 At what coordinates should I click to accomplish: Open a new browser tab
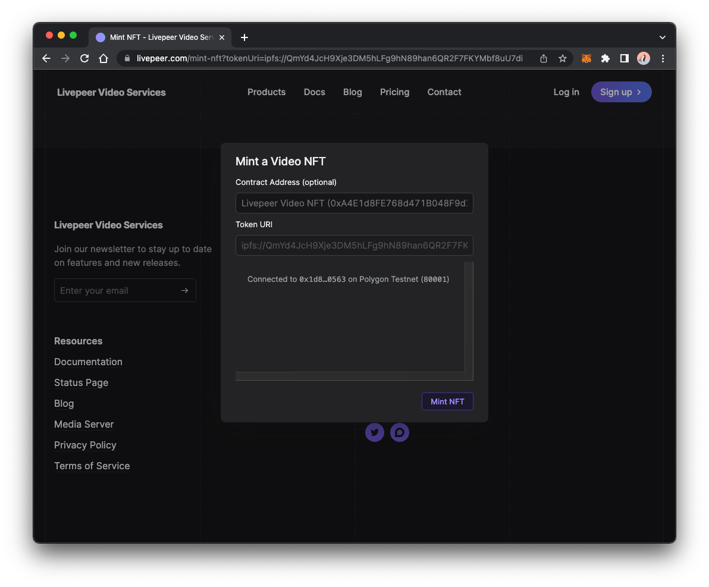coord(244,37)
